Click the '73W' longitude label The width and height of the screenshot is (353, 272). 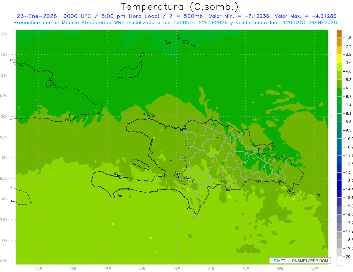tap(142, 268)
